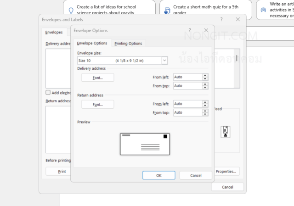Select the Envelope Options tab
The width and height of the screenshot is (294, 206).
click(x=92, y=43)
